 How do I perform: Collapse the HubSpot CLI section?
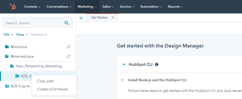pos(124,64)
